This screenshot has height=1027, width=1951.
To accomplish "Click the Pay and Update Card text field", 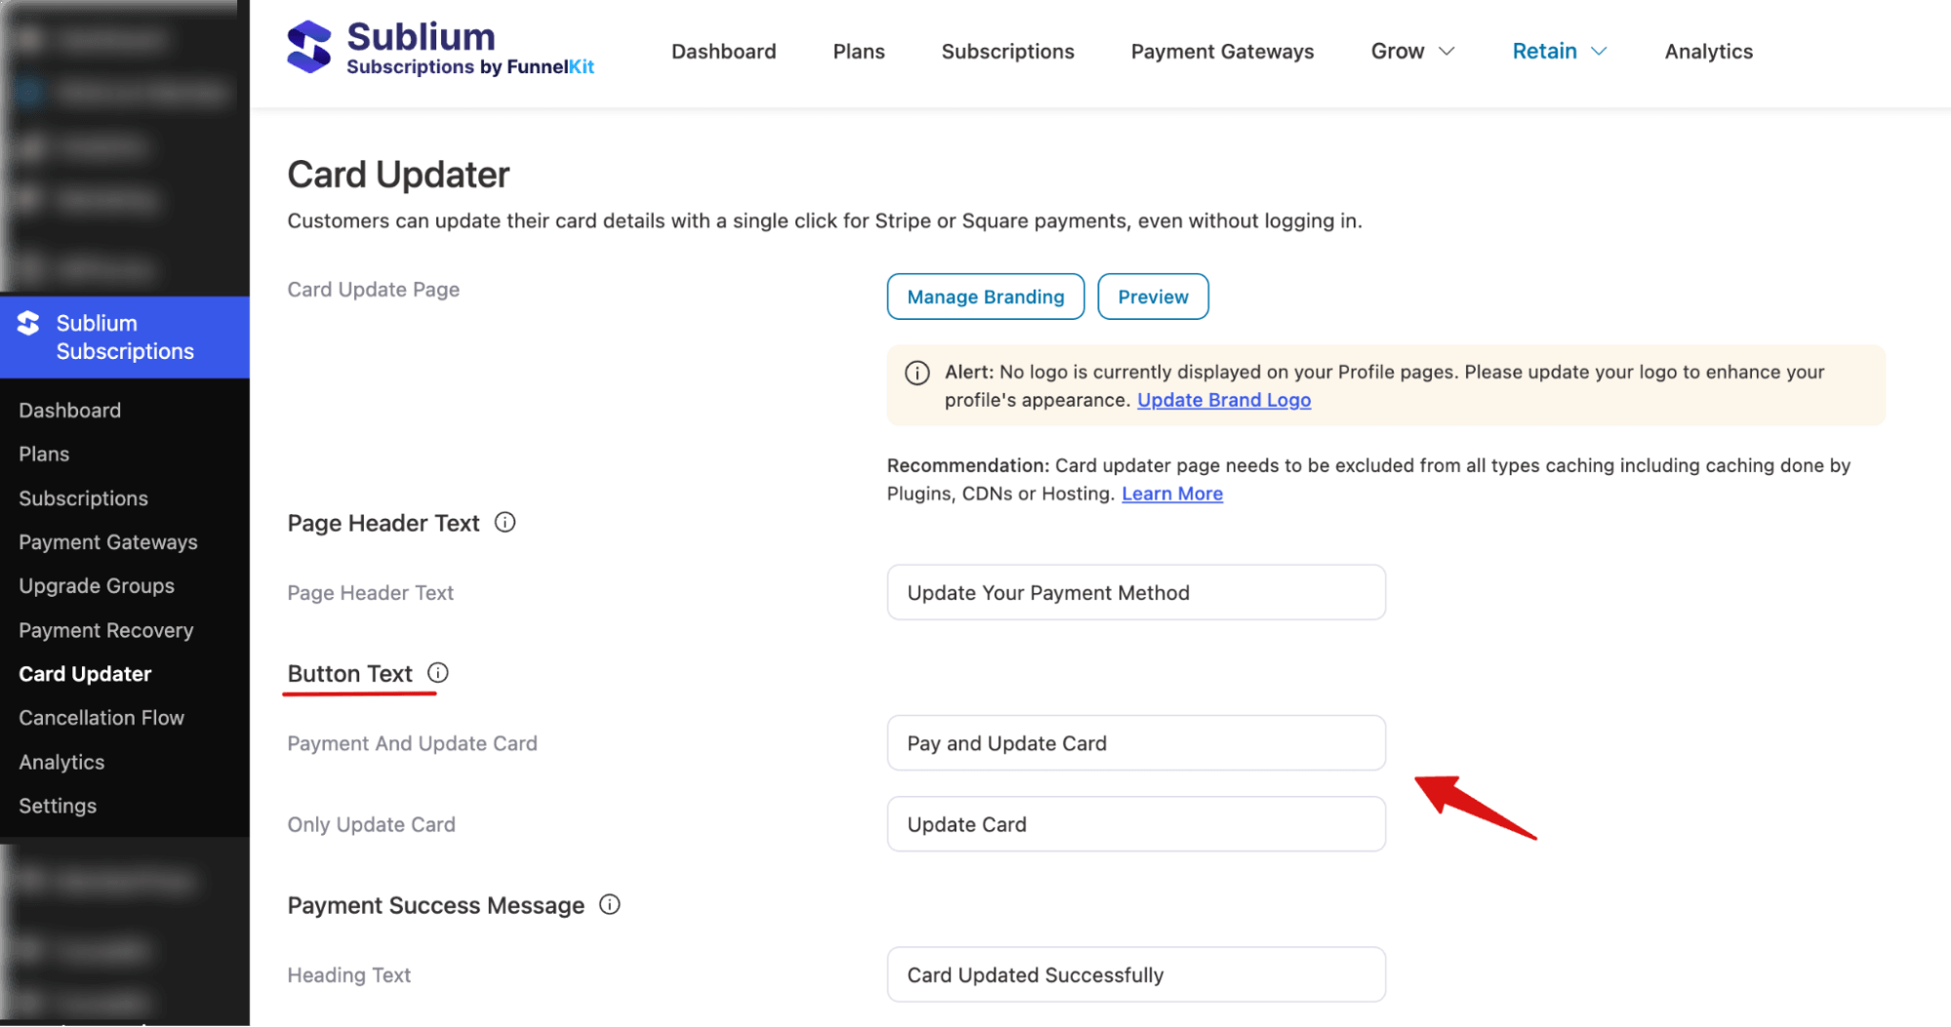I will [1135, 742].
